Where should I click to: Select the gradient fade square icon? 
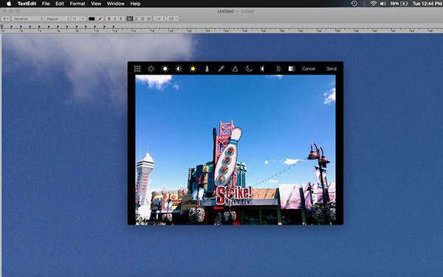pos(292,69)
